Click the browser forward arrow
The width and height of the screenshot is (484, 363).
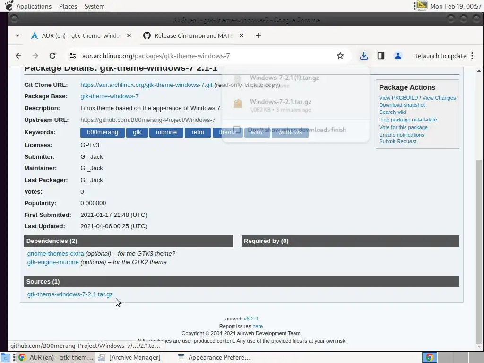click(35, 56)
